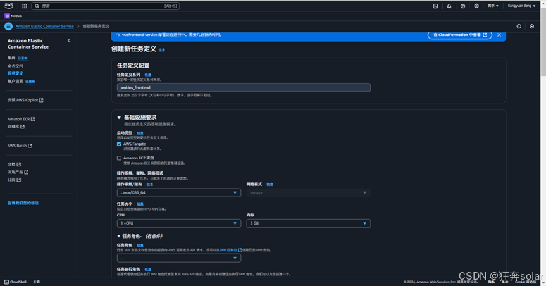The image size is (546, 286).
Task: Click the AWS logo home icon
Action: pos(9,6)
